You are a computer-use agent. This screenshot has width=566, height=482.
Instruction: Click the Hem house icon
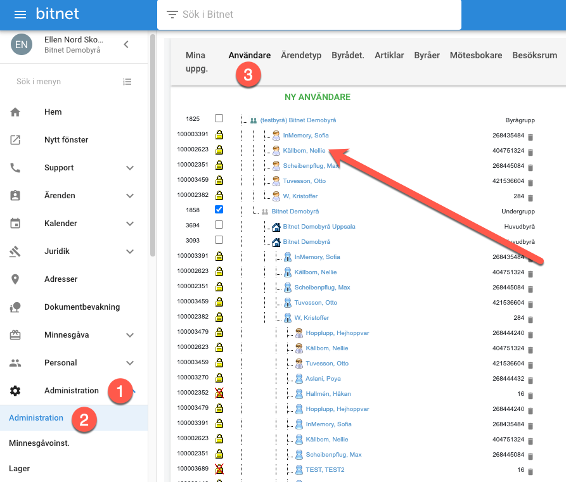(x=15, y=112)
